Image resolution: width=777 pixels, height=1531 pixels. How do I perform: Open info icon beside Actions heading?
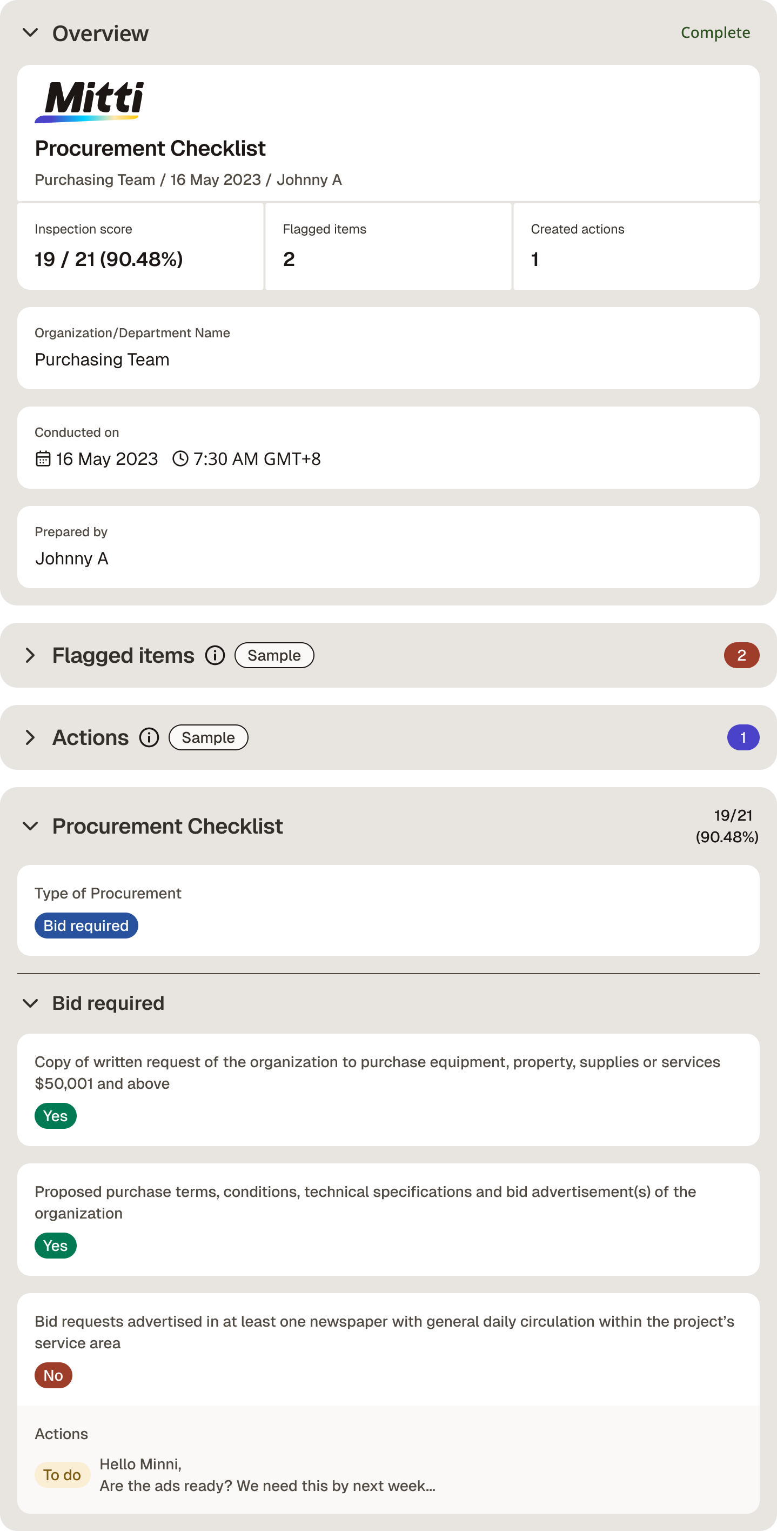click(x=149, y=737)
